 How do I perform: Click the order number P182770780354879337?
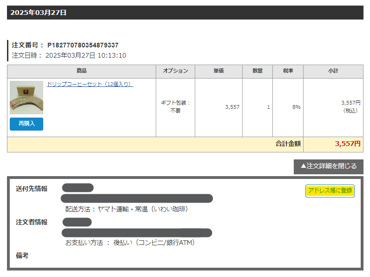point(83,45)
